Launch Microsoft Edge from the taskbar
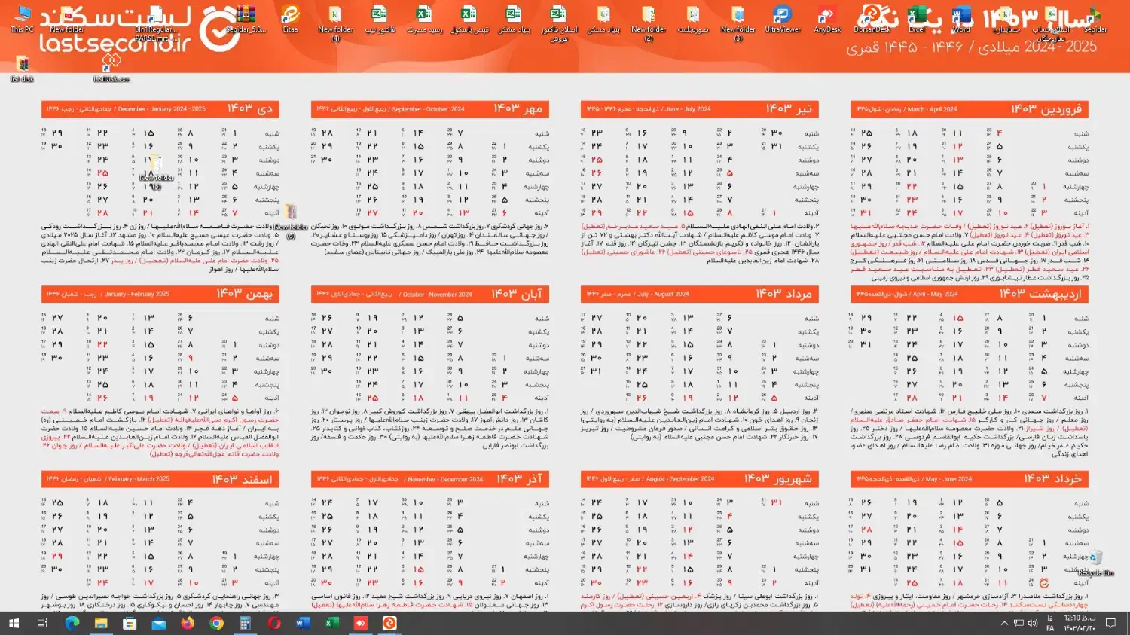 pos(72,623)
